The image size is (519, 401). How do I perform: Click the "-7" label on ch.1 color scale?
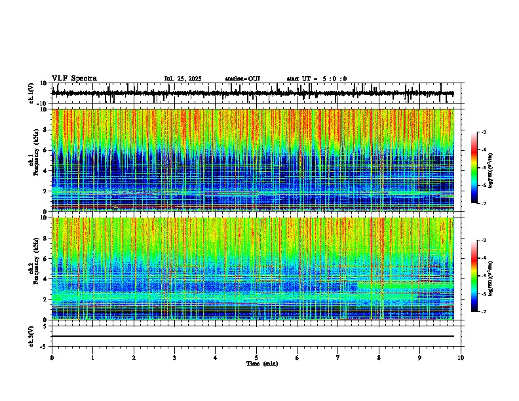coord(483,203)
